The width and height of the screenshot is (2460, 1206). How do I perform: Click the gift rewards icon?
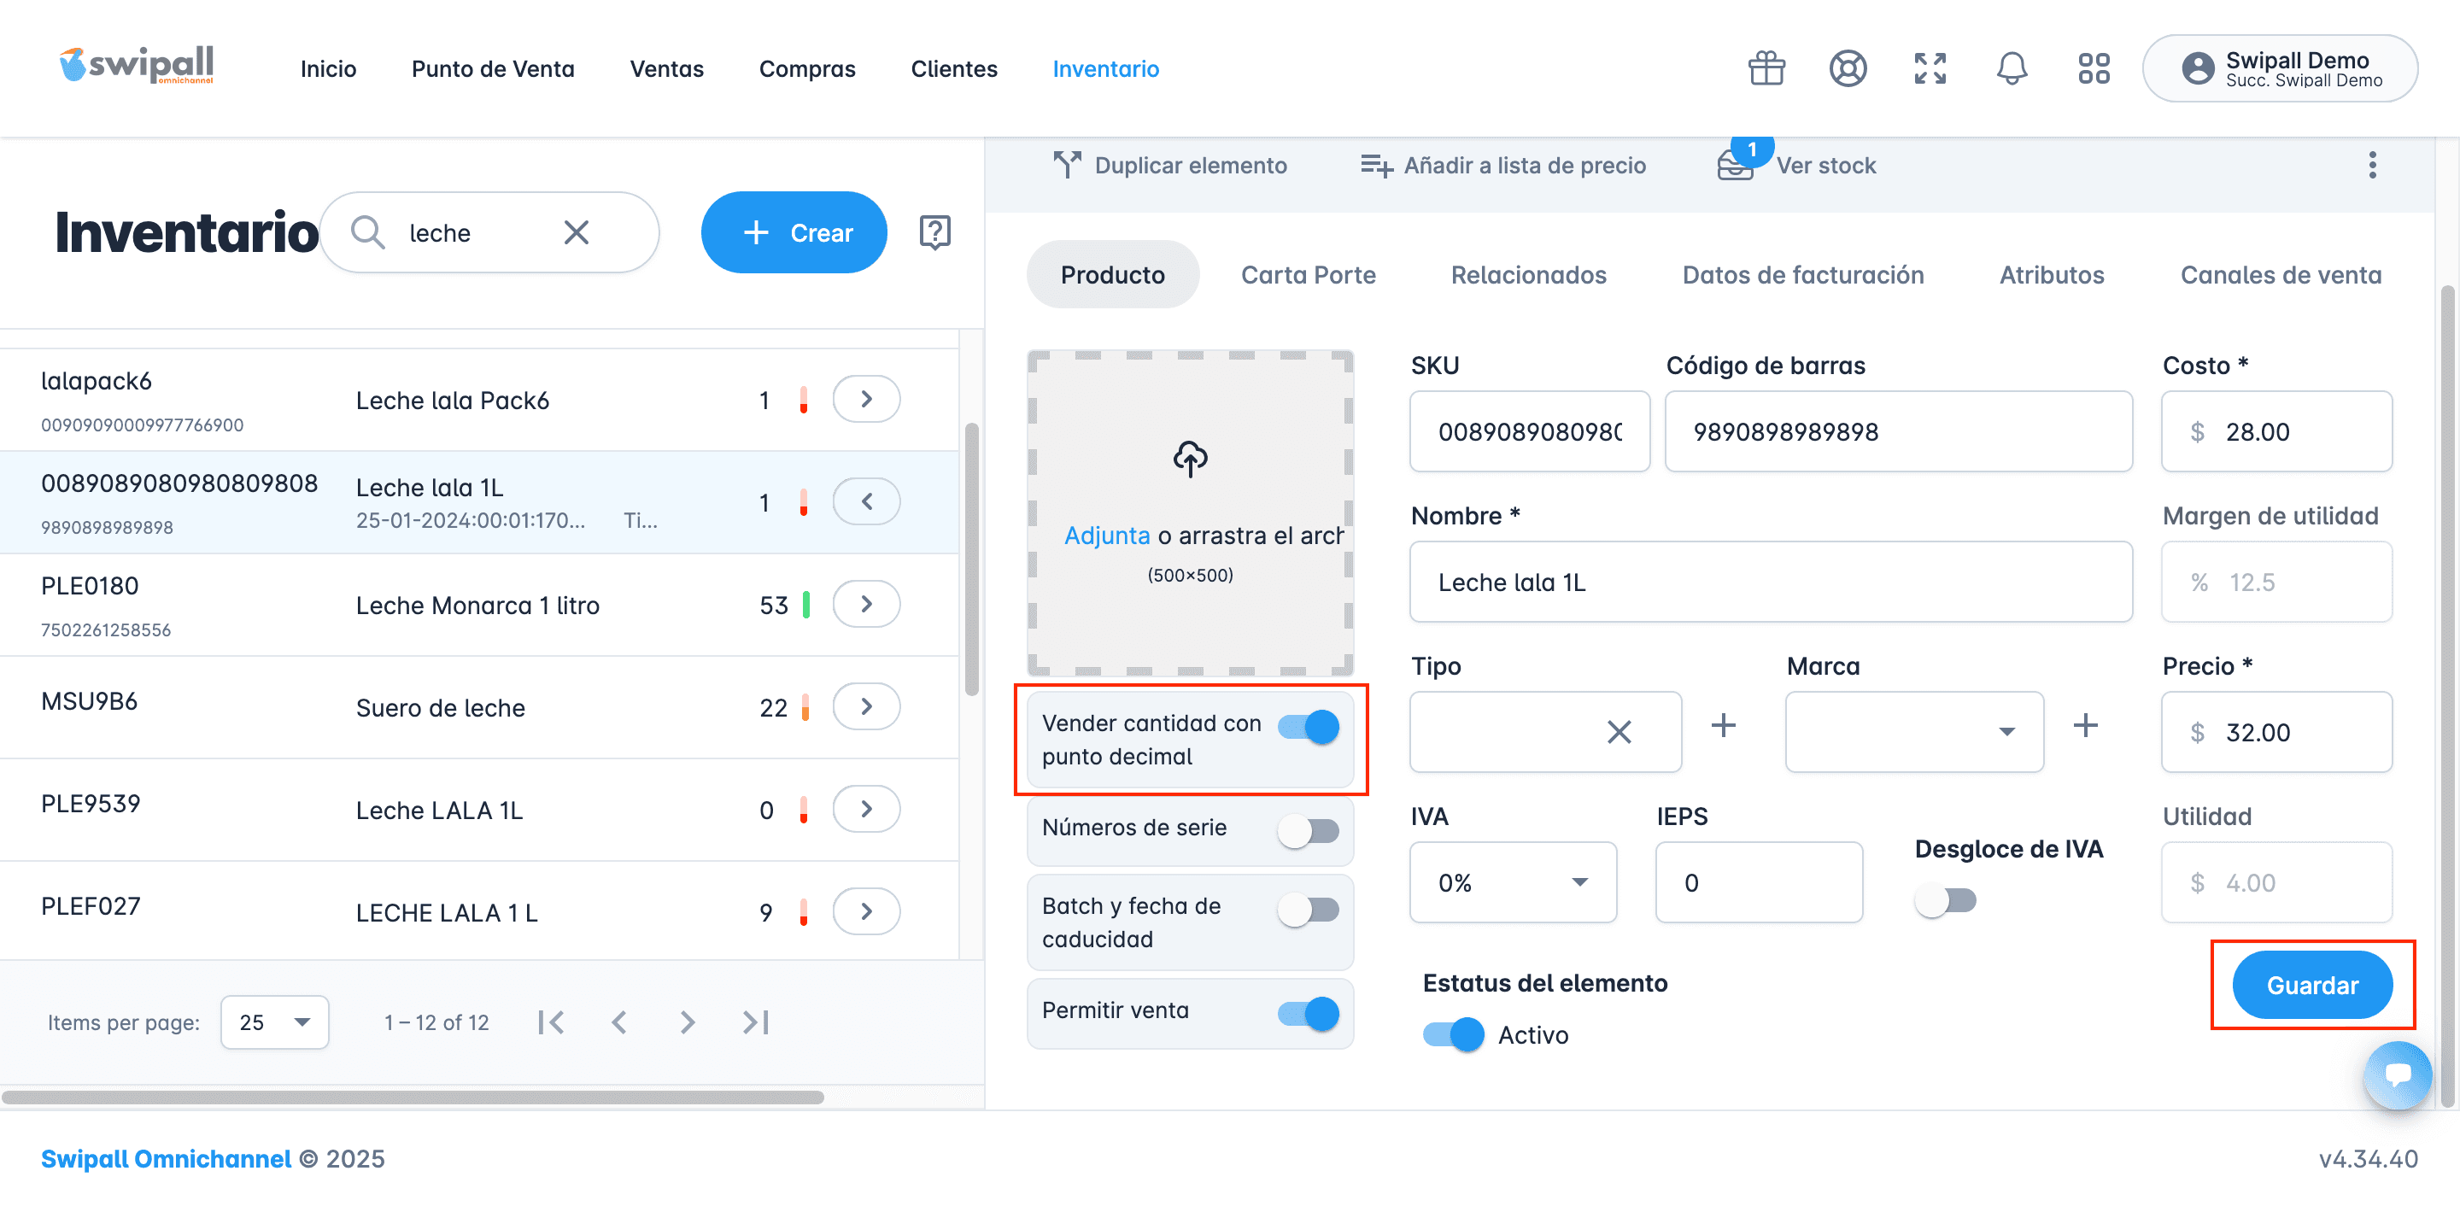tap(1766, 68)
